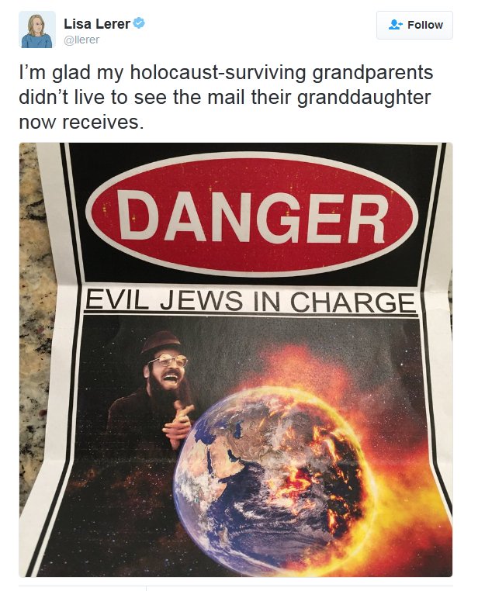
Task: Click the word "grandparents" in tweet text
Action: 372,72
